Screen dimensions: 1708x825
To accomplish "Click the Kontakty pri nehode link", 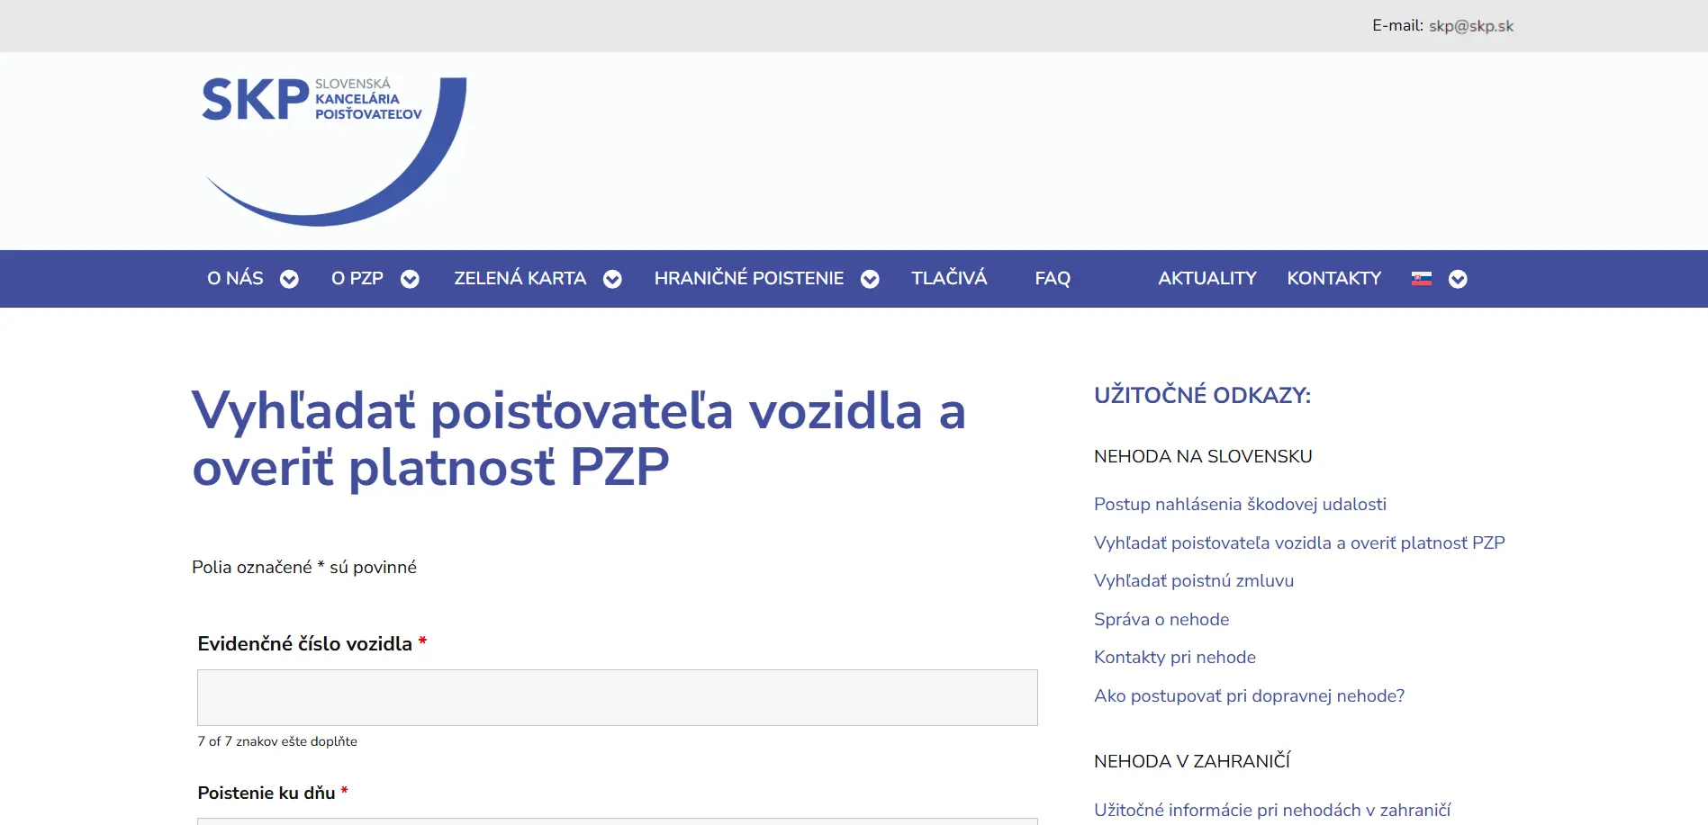I will tap(1174, 658).
